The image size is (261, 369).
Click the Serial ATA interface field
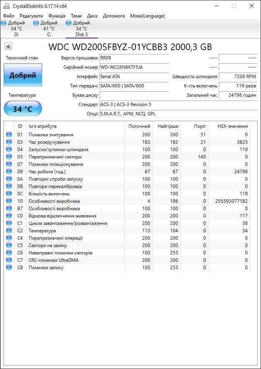pyautogui.click(x=134, y=77)
